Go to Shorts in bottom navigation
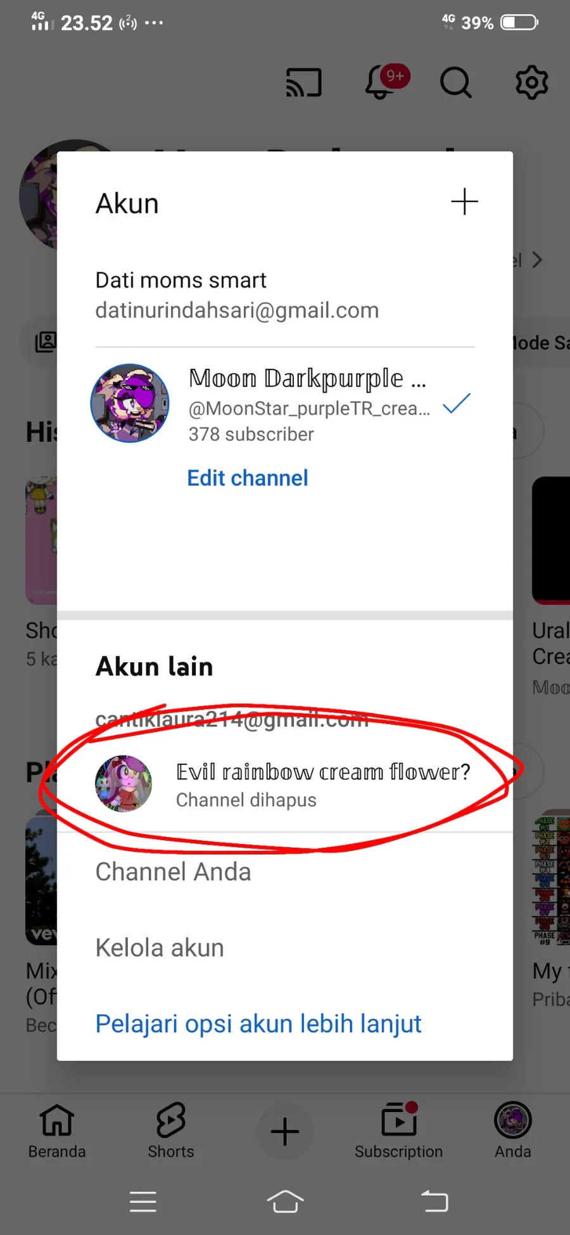The width and height of the screenshot is (570, 1235). [171, 1131]
